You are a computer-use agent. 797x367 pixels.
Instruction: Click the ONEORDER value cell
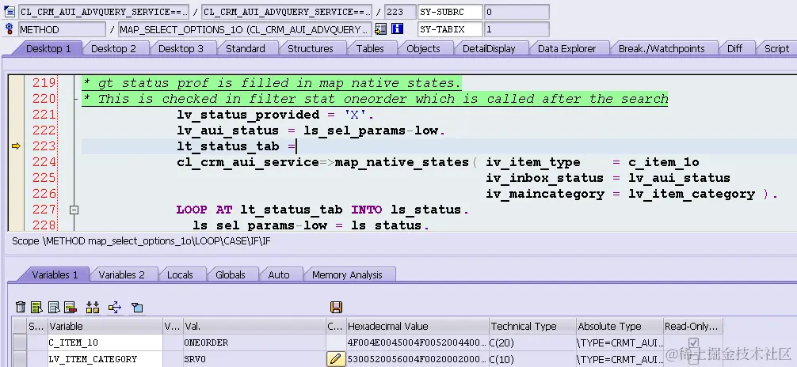pos(254,342)
